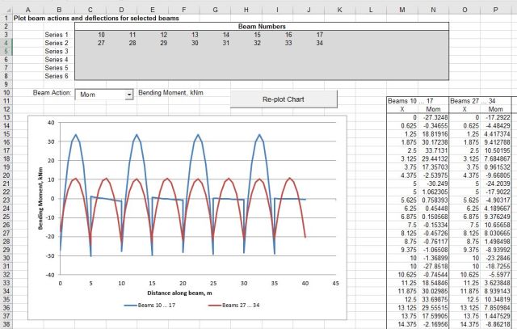
Task: Click the Series 6 label cell
Action: [57, 75]
